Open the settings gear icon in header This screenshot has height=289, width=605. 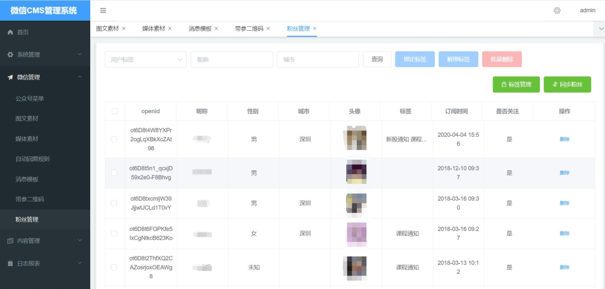pyautogui.click(x=557, y=11)
